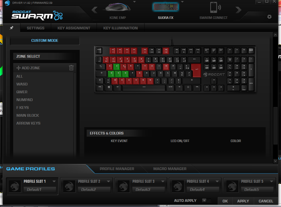The width and height of the screenshot is (281, 207).
Task: Click the Roccat Swarm logo
Action: (x=37, y=15)
